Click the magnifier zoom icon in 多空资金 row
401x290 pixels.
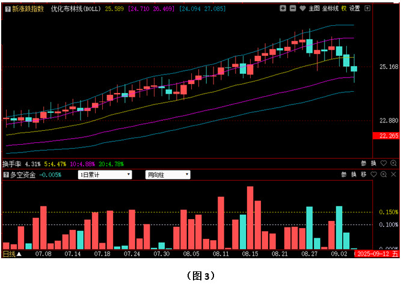384,175
